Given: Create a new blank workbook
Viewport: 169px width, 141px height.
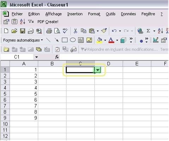Looking at the screenshot, I should pyautogui.click(x=6, y=31).
